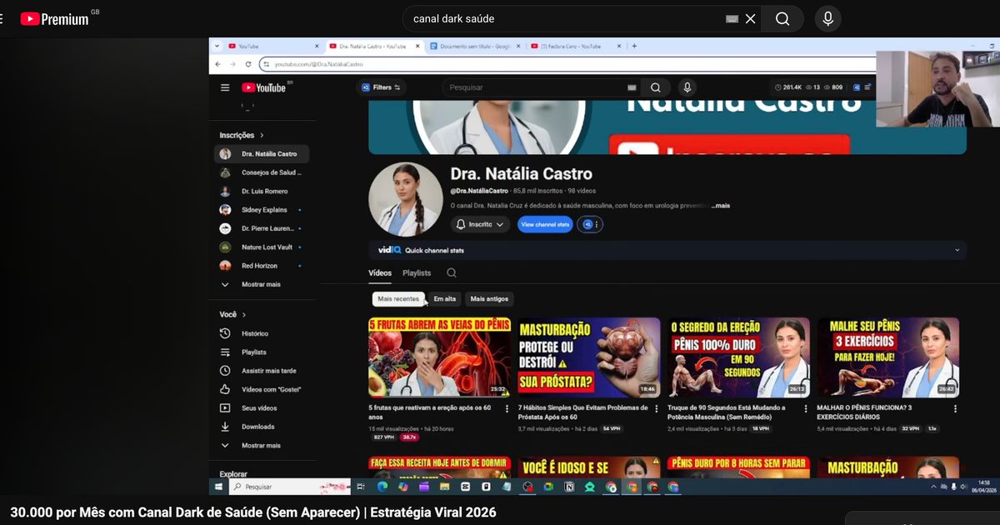Viewport: 1000px width, 525px height.
Task: Open 'O SEGREDO DA EREÇÃO' video thumbnail
Action: click(x=738, y=357)
